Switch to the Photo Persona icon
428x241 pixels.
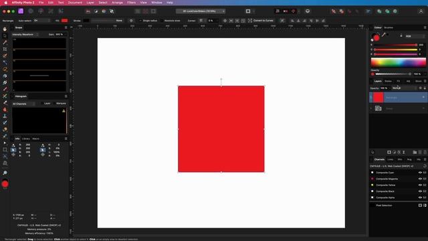point(21,11)
